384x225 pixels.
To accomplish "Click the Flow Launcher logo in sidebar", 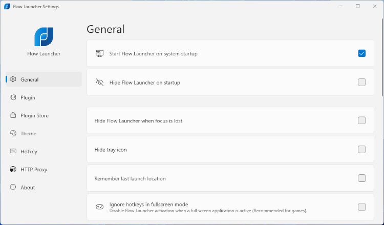I will click(44, 37).
